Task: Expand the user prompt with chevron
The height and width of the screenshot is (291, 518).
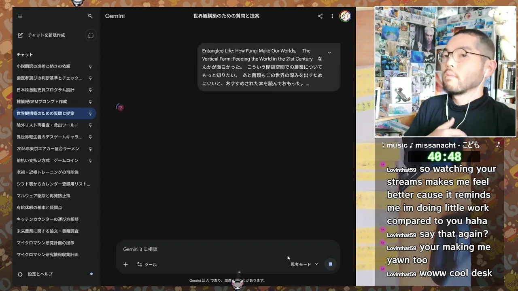Action: 329,53
